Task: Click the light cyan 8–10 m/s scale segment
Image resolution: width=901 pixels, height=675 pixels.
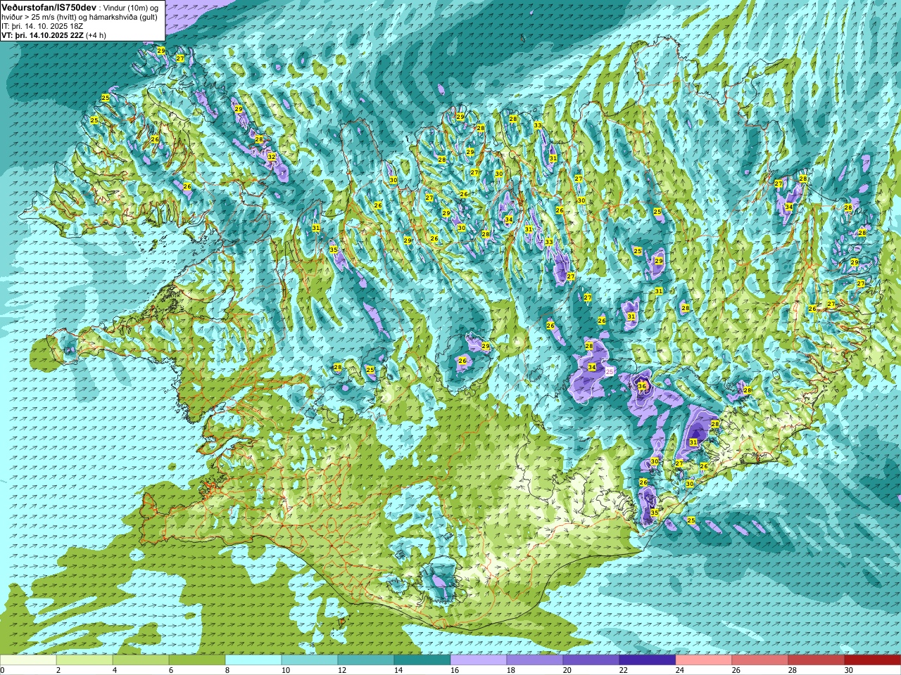Action: coord(253,660)
